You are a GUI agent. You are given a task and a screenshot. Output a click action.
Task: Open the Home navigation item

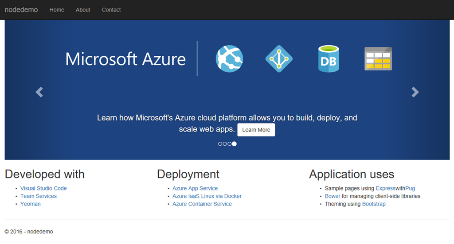57,10
